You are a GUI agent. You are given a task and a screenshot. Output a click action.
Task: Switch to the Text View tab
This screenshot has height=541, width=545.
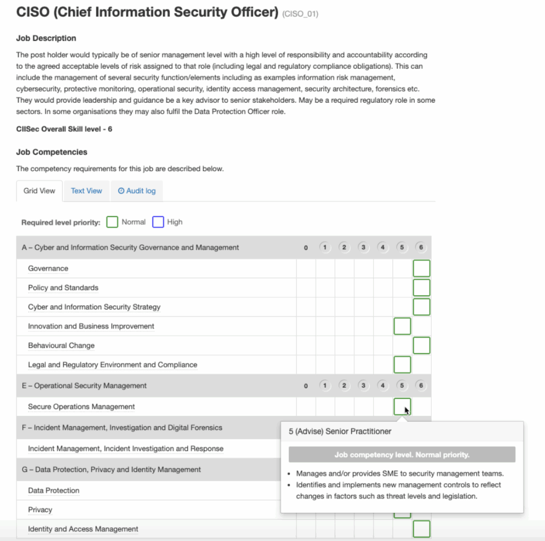pyautogui.click(x=86, y=191)
